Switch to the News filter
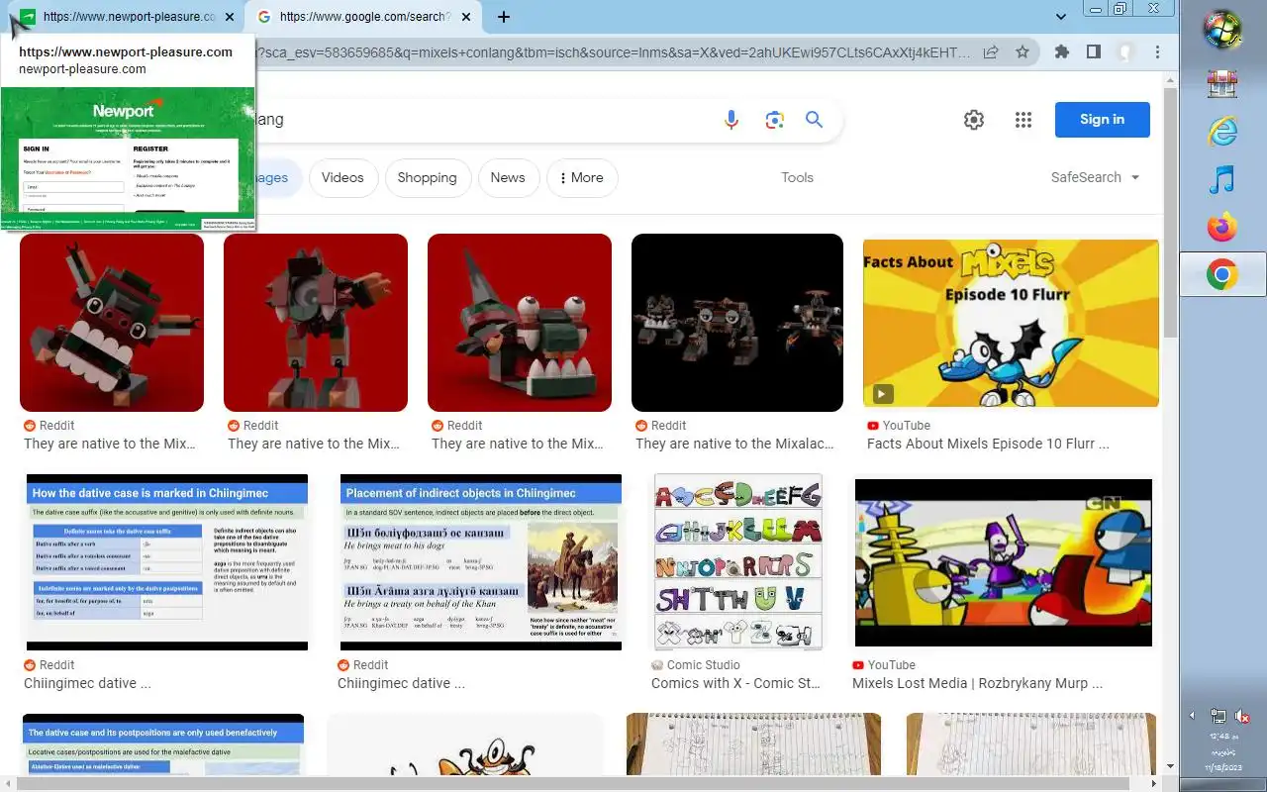Screen dimensions: 1267x792 coord(508,177)
